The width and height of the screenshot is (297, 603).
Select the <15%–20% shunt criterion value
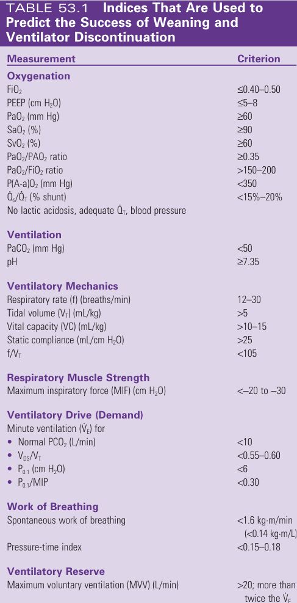(x=260, y=197)
